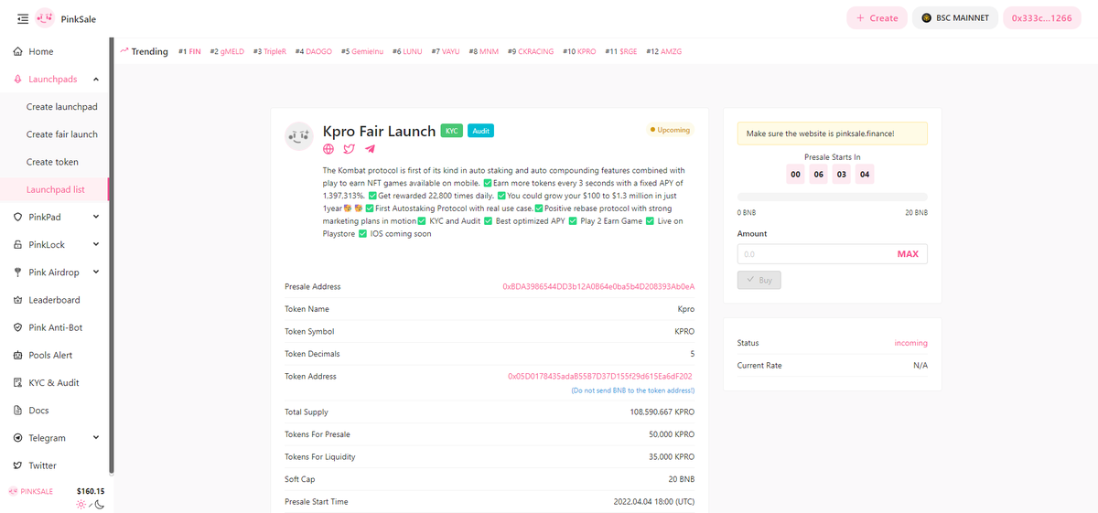Open trending token #6 LUNU
Screen dimensions: 1098x513
408,51
